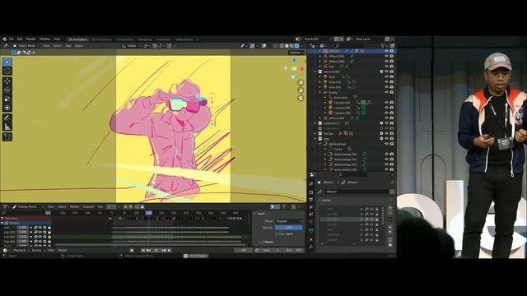Hide GPencil object via outliner eye icon
Viewport: 527px width, 296px height.
tap(386, 51)
